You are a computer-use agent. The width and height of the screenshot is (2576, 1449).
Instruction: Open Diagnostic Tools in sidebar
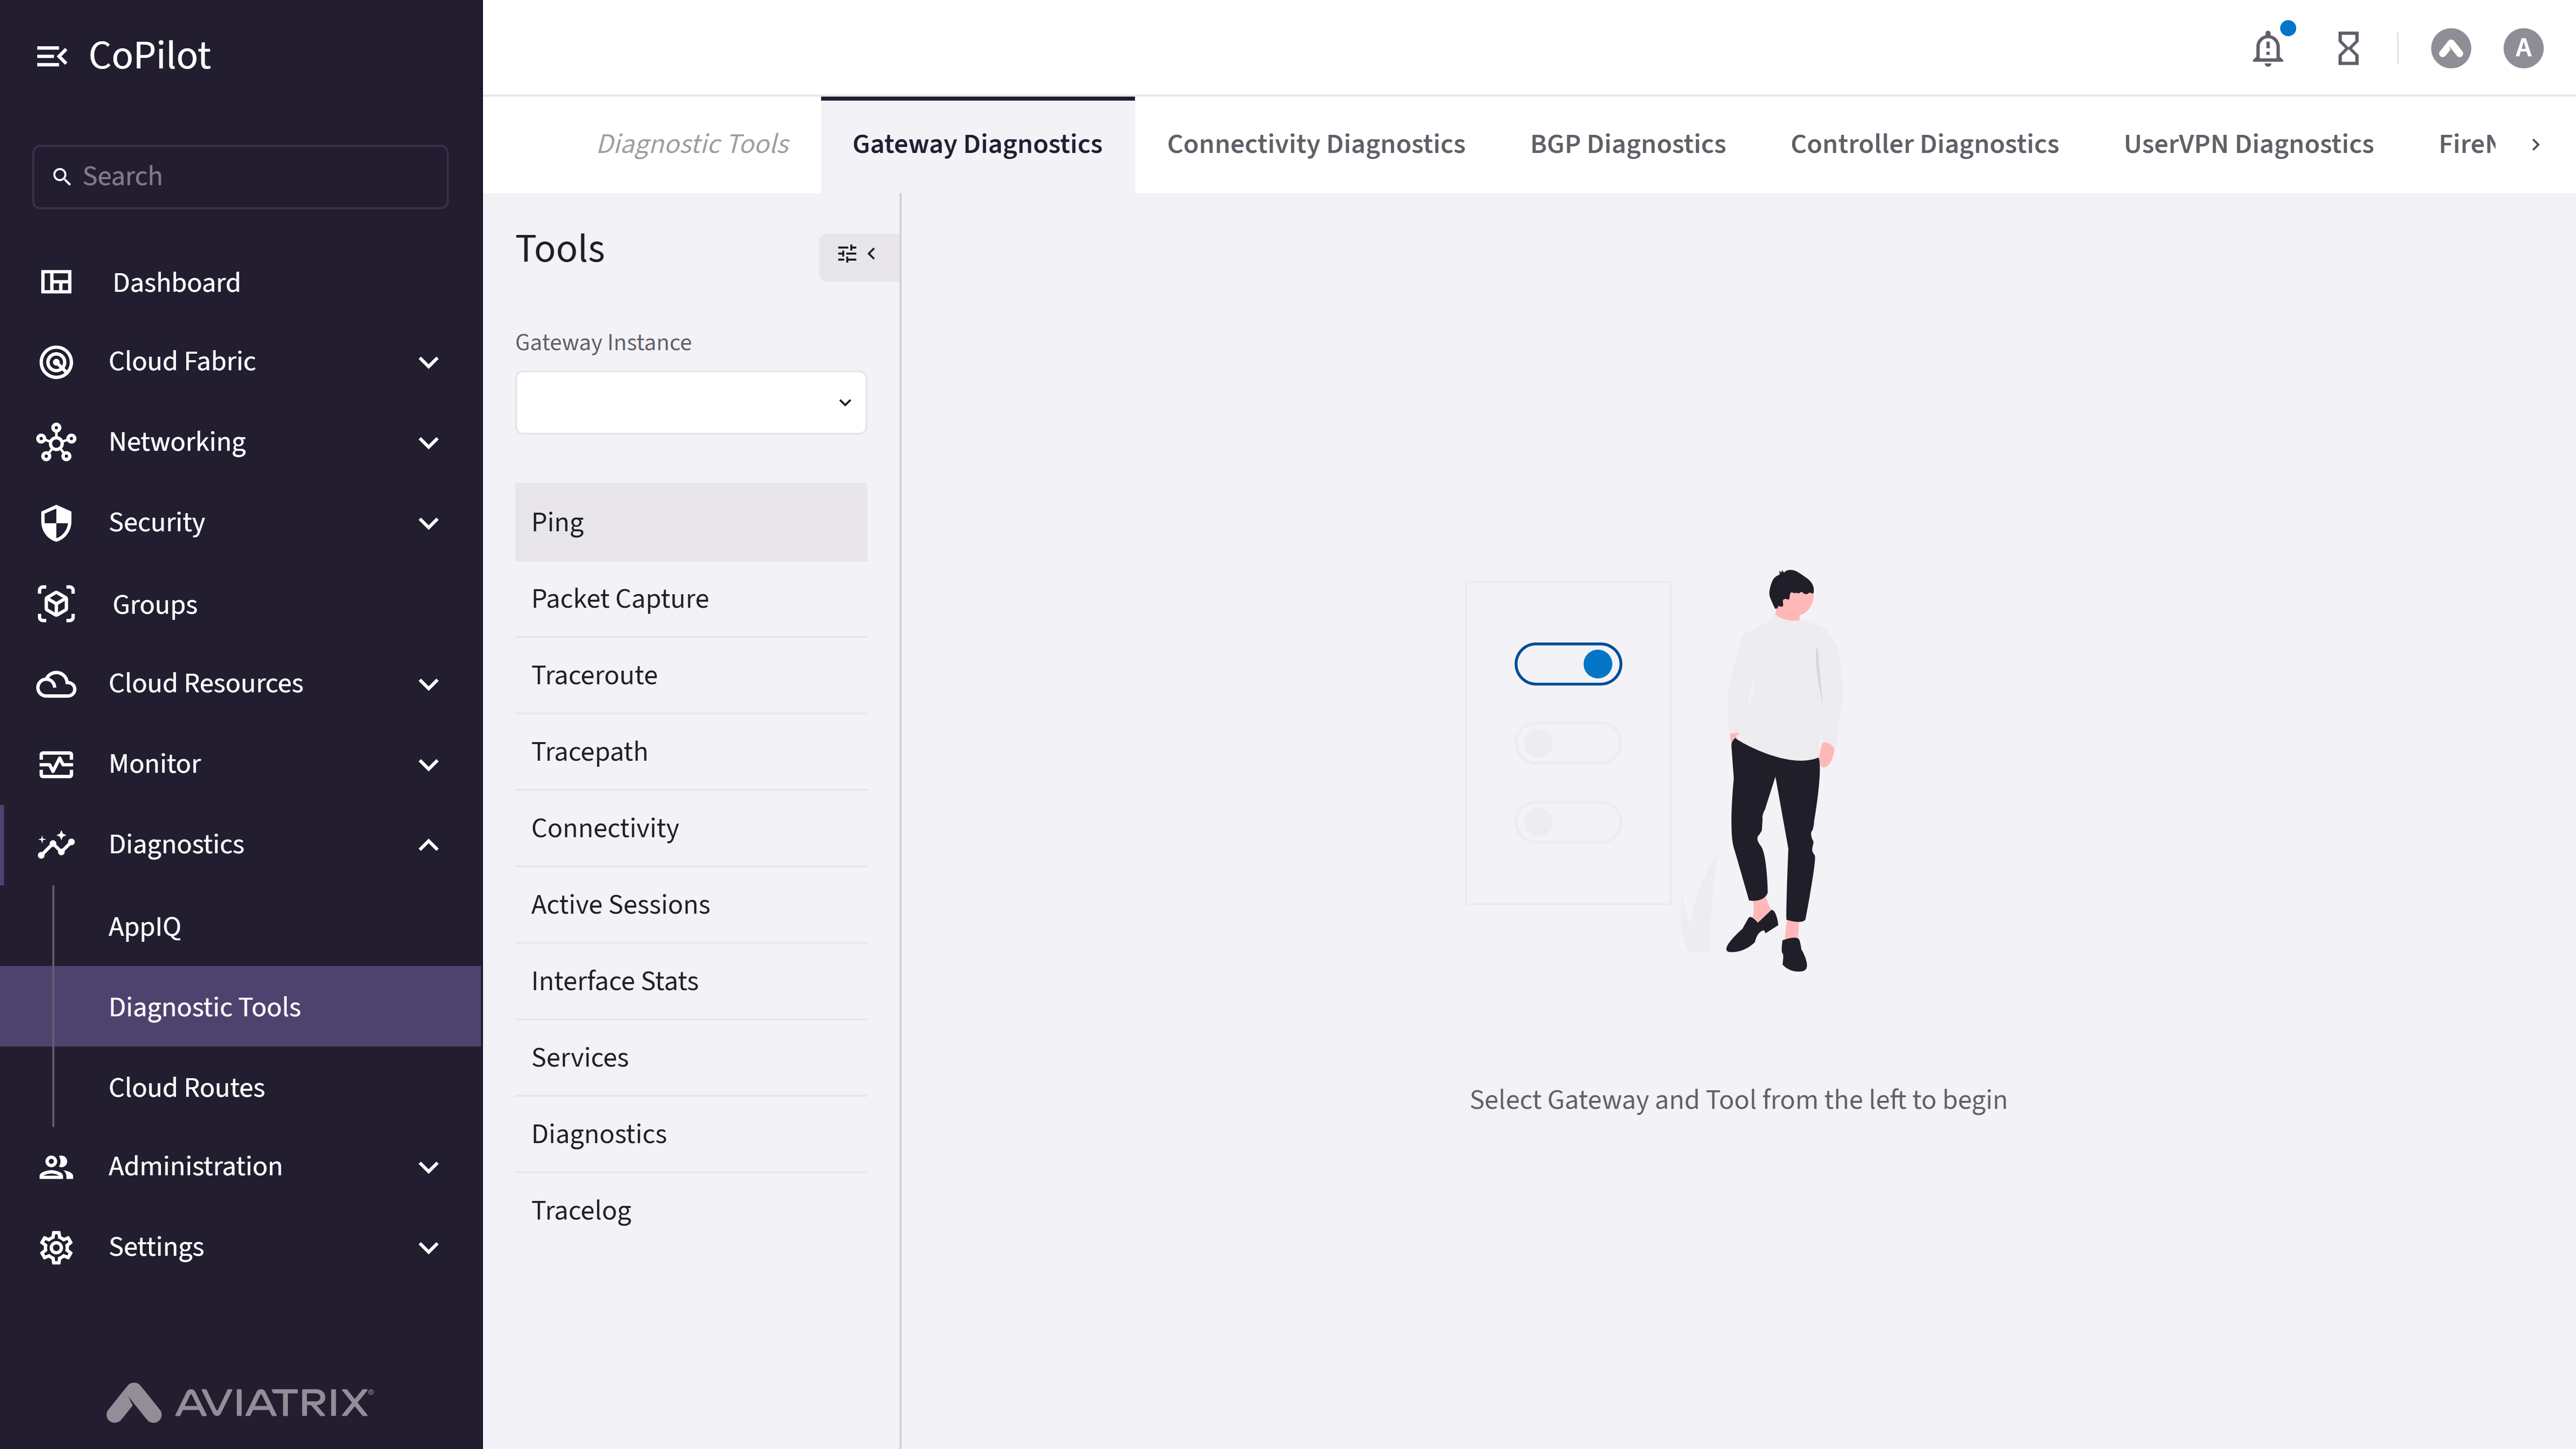[241, 1006]
